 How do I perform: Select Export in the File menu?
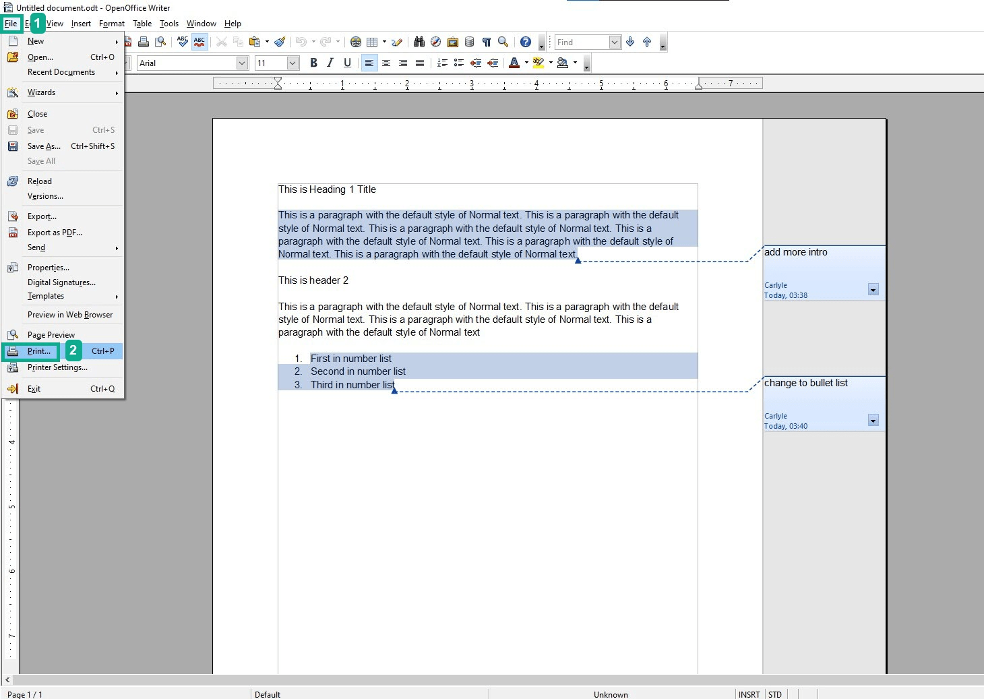pyautogui.click(x=42, y=216)
